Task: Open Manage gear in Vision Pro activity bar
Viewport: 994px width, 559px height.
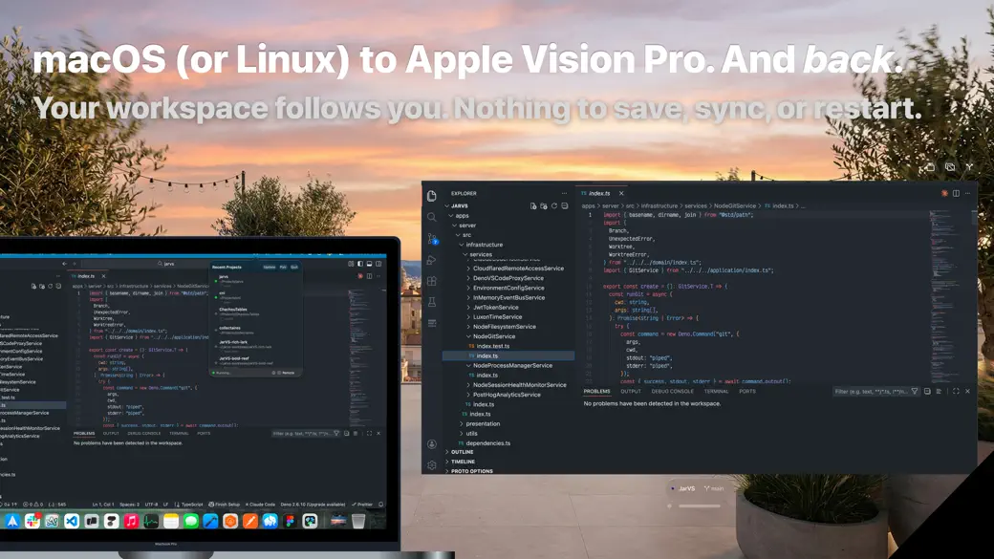Action: (432, 465)
